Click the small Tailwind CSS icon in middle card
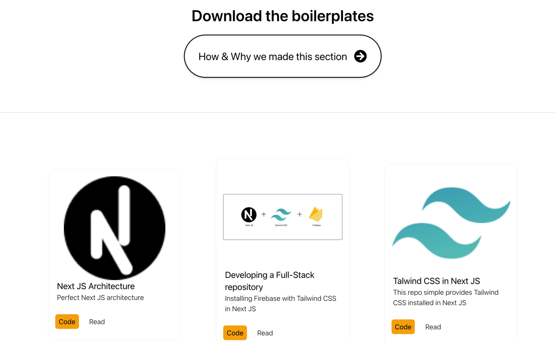Screen dimensions: 556x341 pos(281,214)
